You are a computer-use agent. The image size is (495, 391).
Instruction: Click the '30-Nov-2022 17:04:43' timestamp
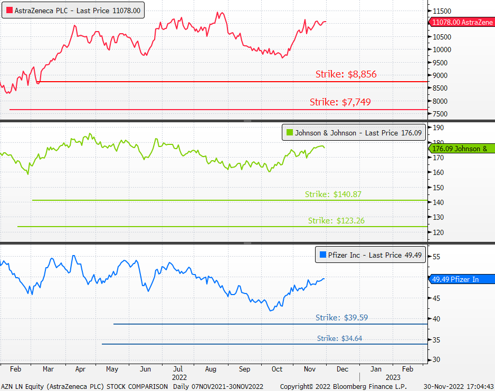[459, 386]
